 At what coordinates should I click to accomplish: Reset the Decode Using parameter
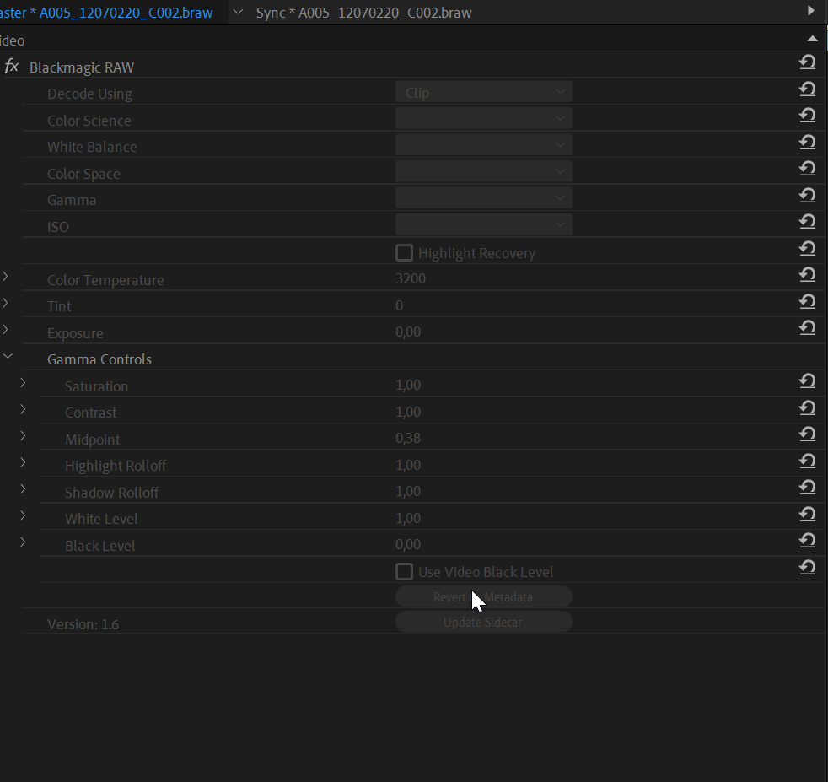(808, 89)
